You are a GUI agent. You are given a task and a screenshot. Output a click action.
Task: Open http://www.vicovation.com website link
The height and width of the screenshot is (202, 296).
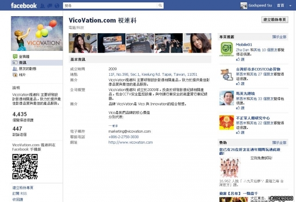tap(130, 142)
